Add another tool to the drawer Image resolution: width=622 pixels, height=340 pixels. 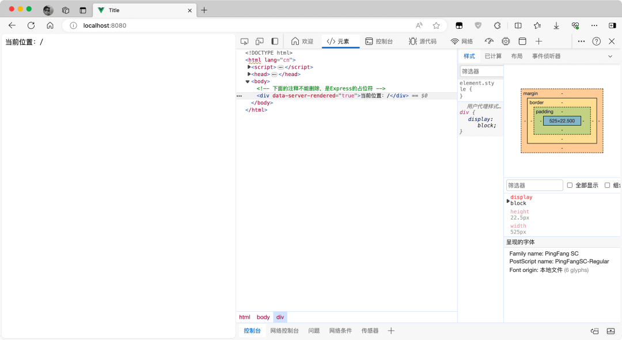391,330
